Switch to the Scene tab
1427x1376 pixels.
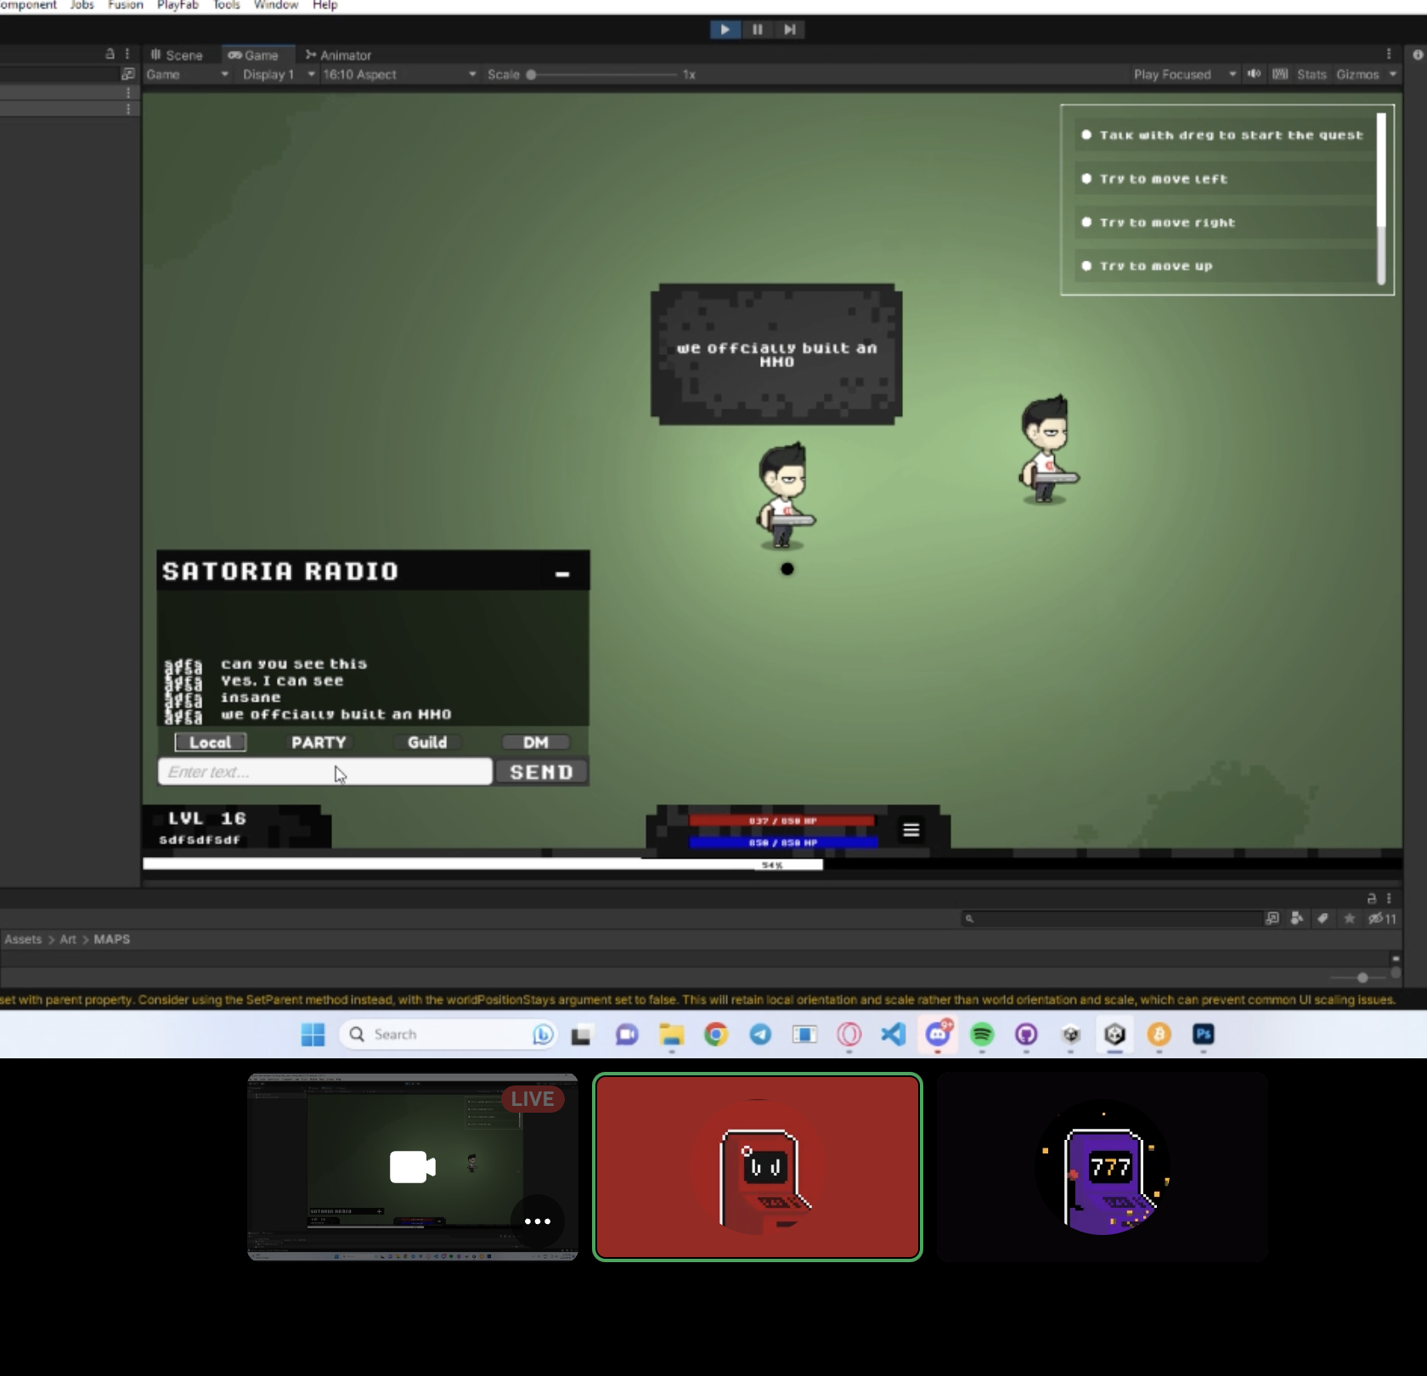click(x=177, y=55)
